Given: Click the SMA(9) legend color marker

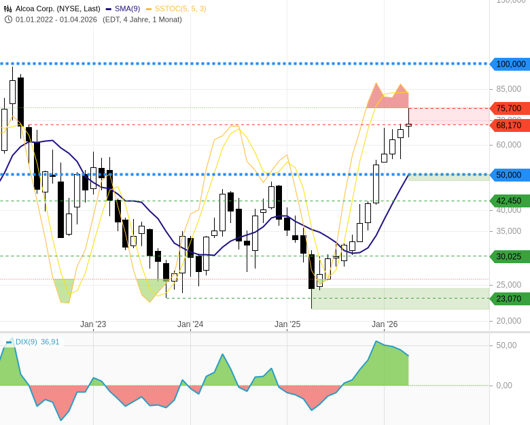Looking at the screenshot, I should [109, 9].
